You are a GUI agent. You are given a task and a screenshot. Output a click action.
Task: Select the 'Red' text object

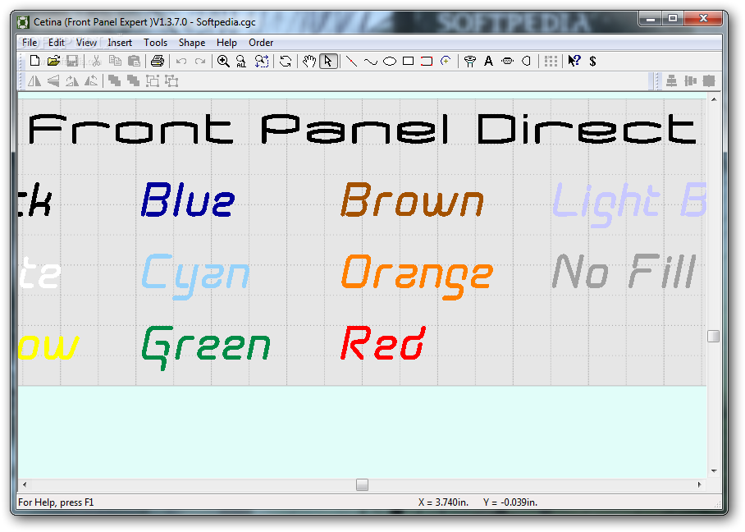point(383,343)
